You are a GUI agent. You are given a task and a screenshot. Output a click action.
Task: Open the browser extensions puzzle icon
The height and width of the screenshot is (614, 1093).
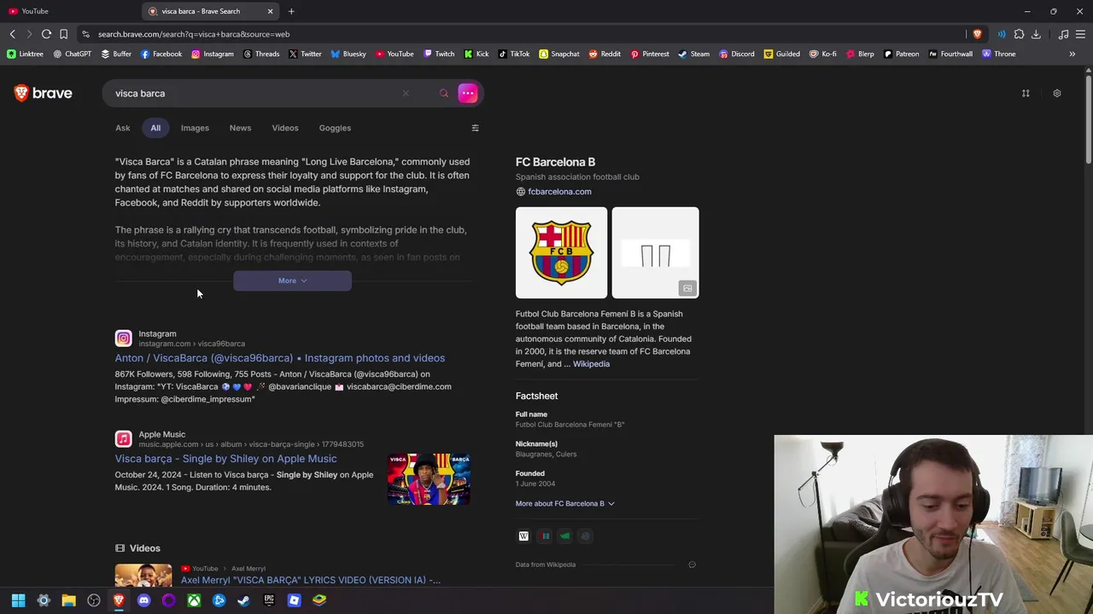coord(1019,34)
